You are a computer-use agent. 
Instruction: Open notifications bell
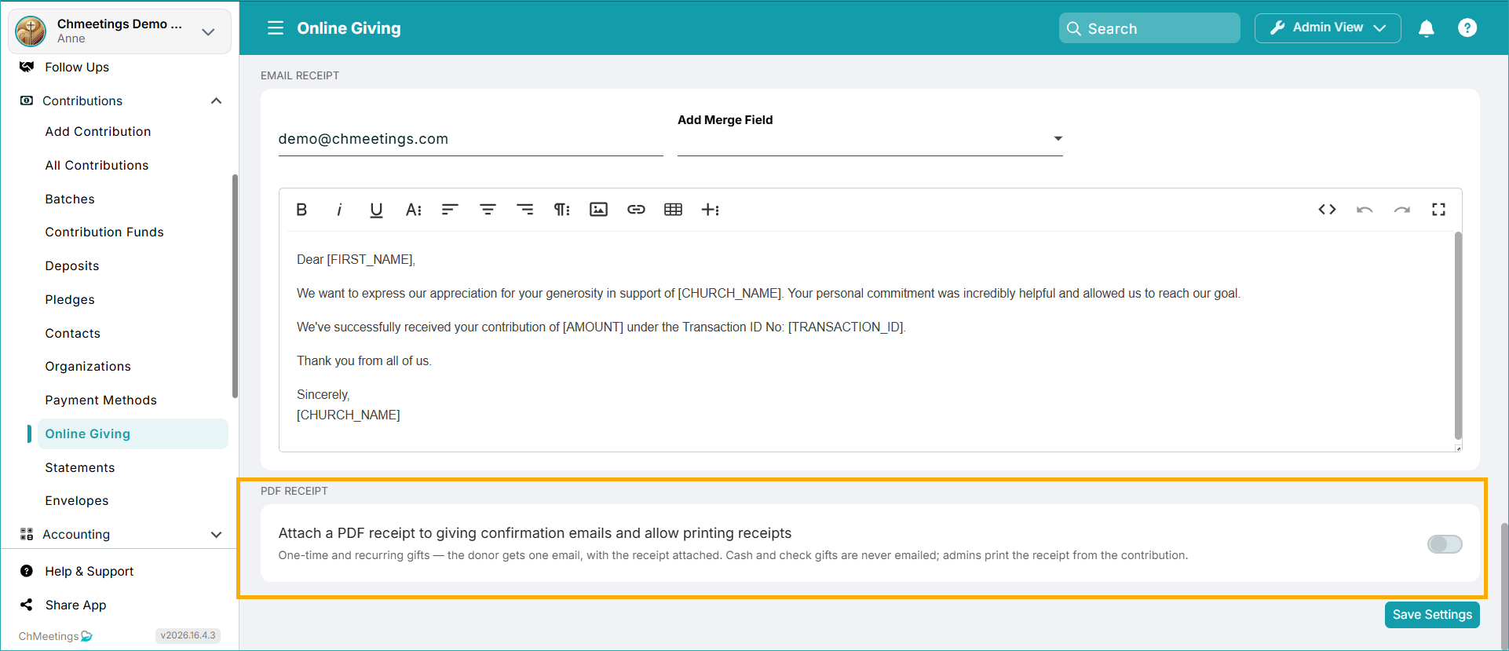[1427, 28]
